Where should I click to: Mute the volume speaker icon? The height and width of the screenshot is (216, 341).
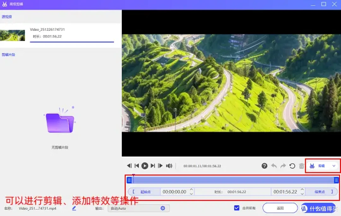tap(169, 166)
